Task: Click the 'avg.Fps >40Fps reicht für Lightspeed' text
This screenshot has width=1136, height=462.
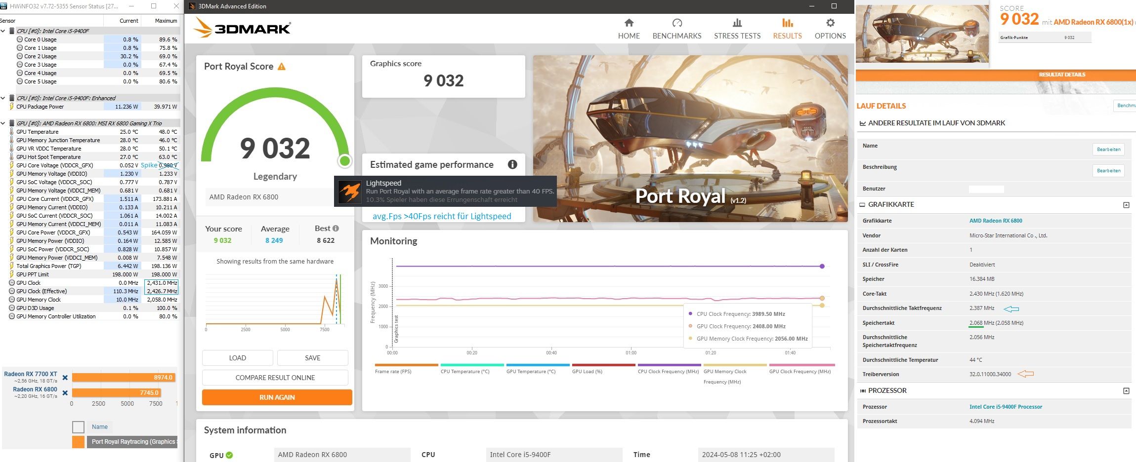Action: coord(442,216)
